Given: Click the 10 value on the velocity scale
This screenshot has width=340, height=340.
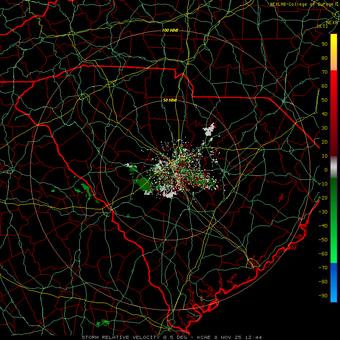Looking at the screenshot, I should [325, 156].
